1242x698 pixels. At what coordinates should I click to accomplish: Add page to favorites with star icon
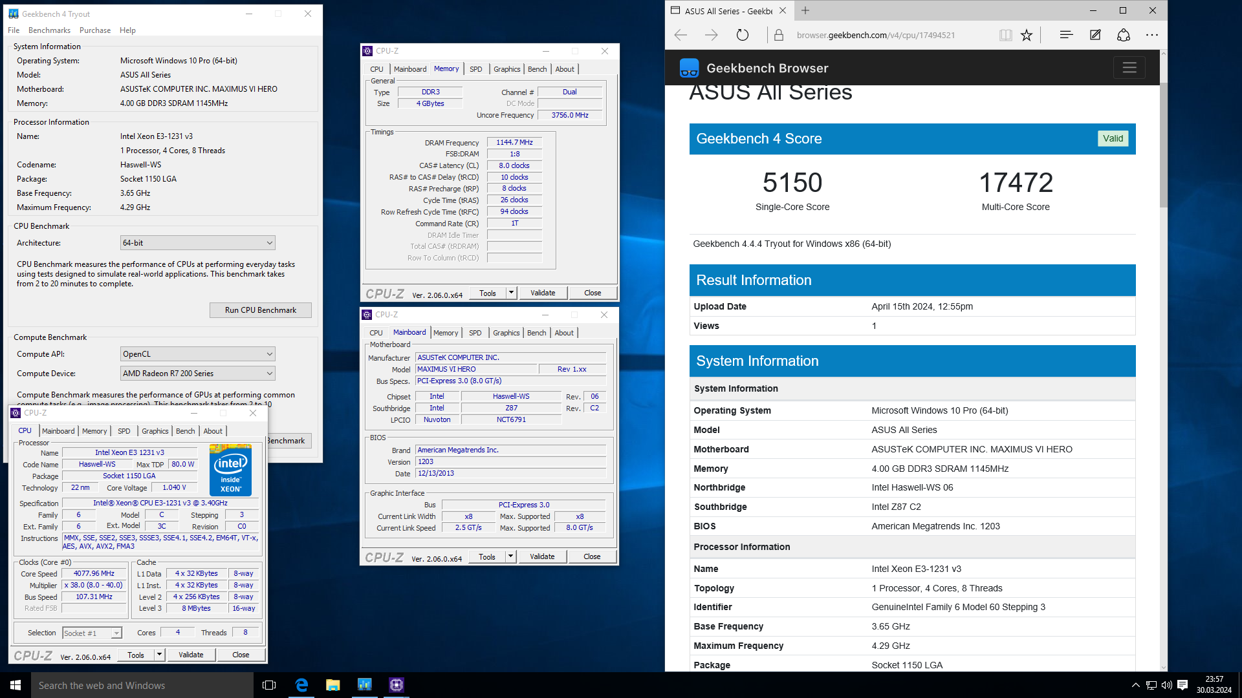[x=1027, y=35]
